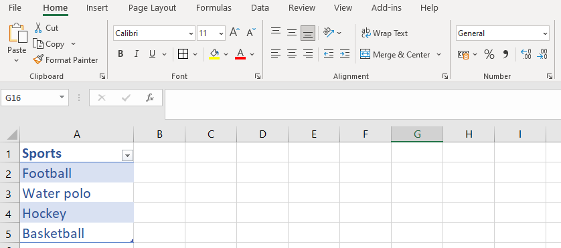
Task: Align text to the left
Action: click(x=276, y=54)
